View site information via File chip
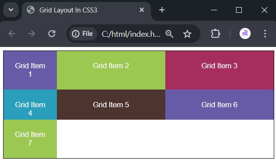 (x=83, y=34)
